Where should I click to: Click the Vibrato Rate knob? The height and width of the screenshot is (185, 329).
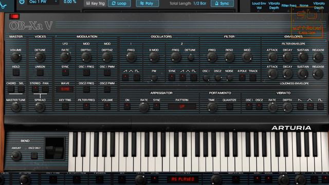tap(272, 107)
